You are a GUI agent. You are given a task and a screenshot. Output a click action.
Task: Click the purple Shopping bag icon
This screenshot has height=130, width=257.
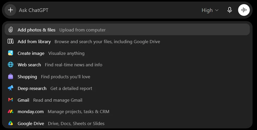coord(10,76)
